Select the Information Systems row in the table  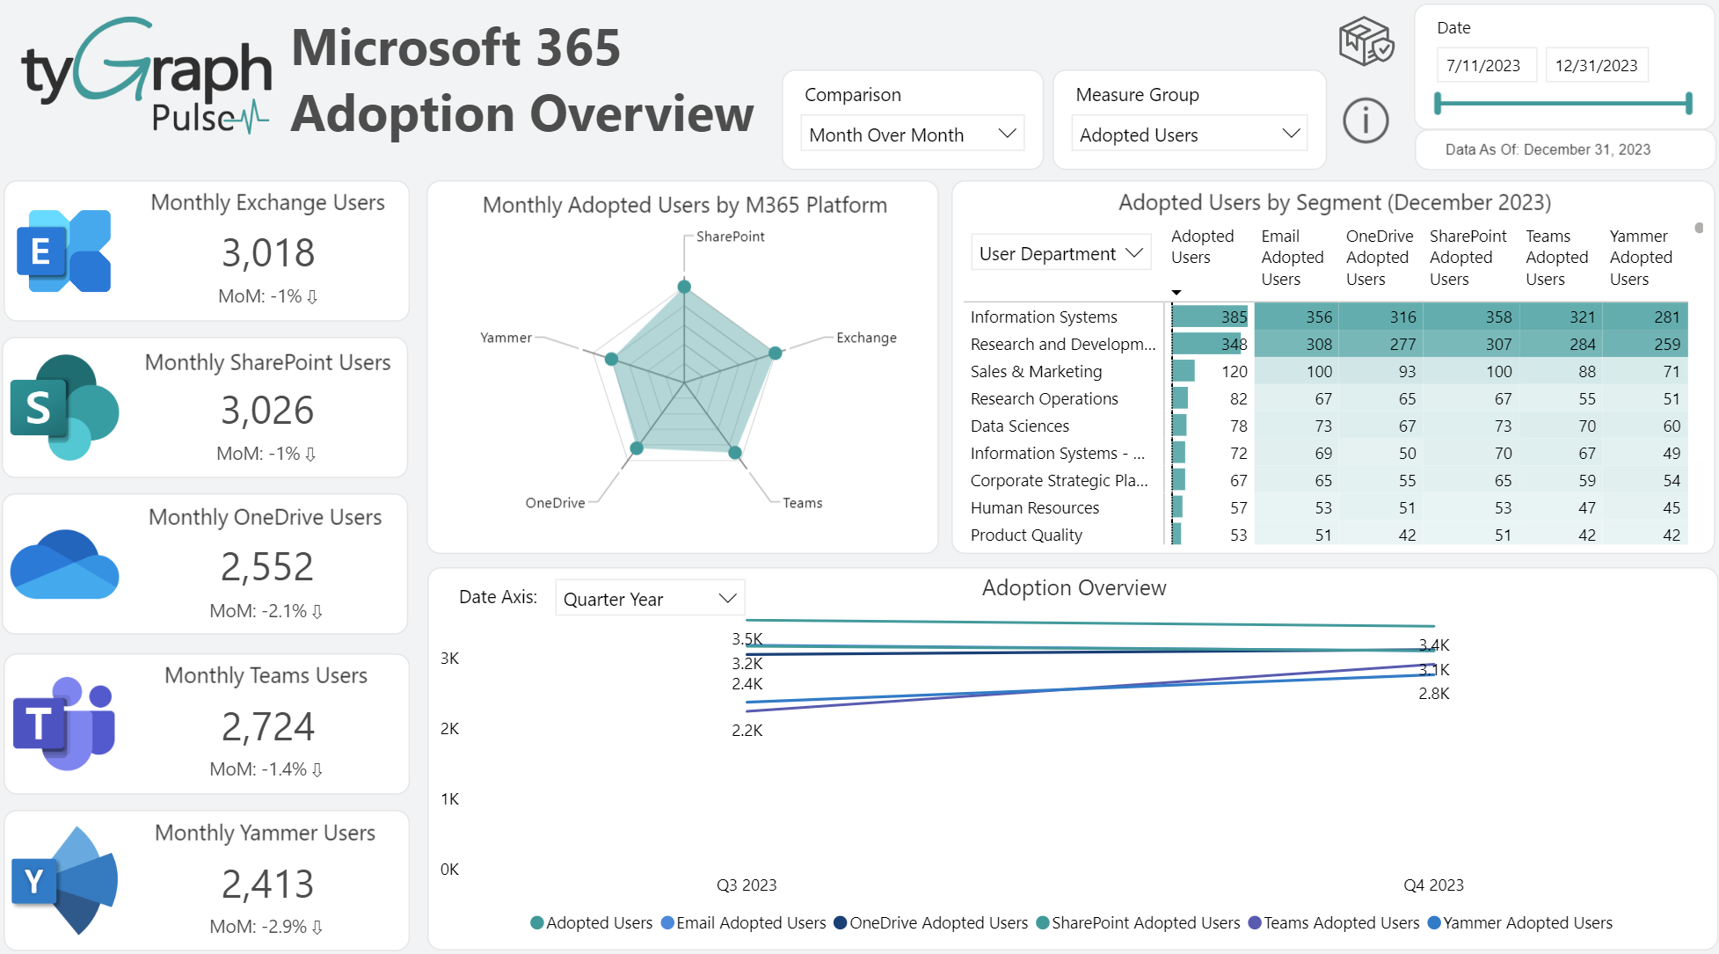pos(1044,317)
